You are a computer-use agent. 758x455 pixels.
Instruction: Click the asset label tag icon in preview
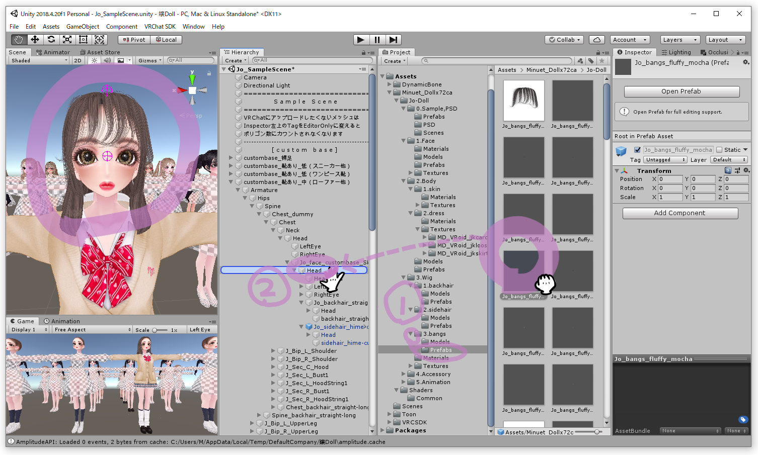coord(743,419)
